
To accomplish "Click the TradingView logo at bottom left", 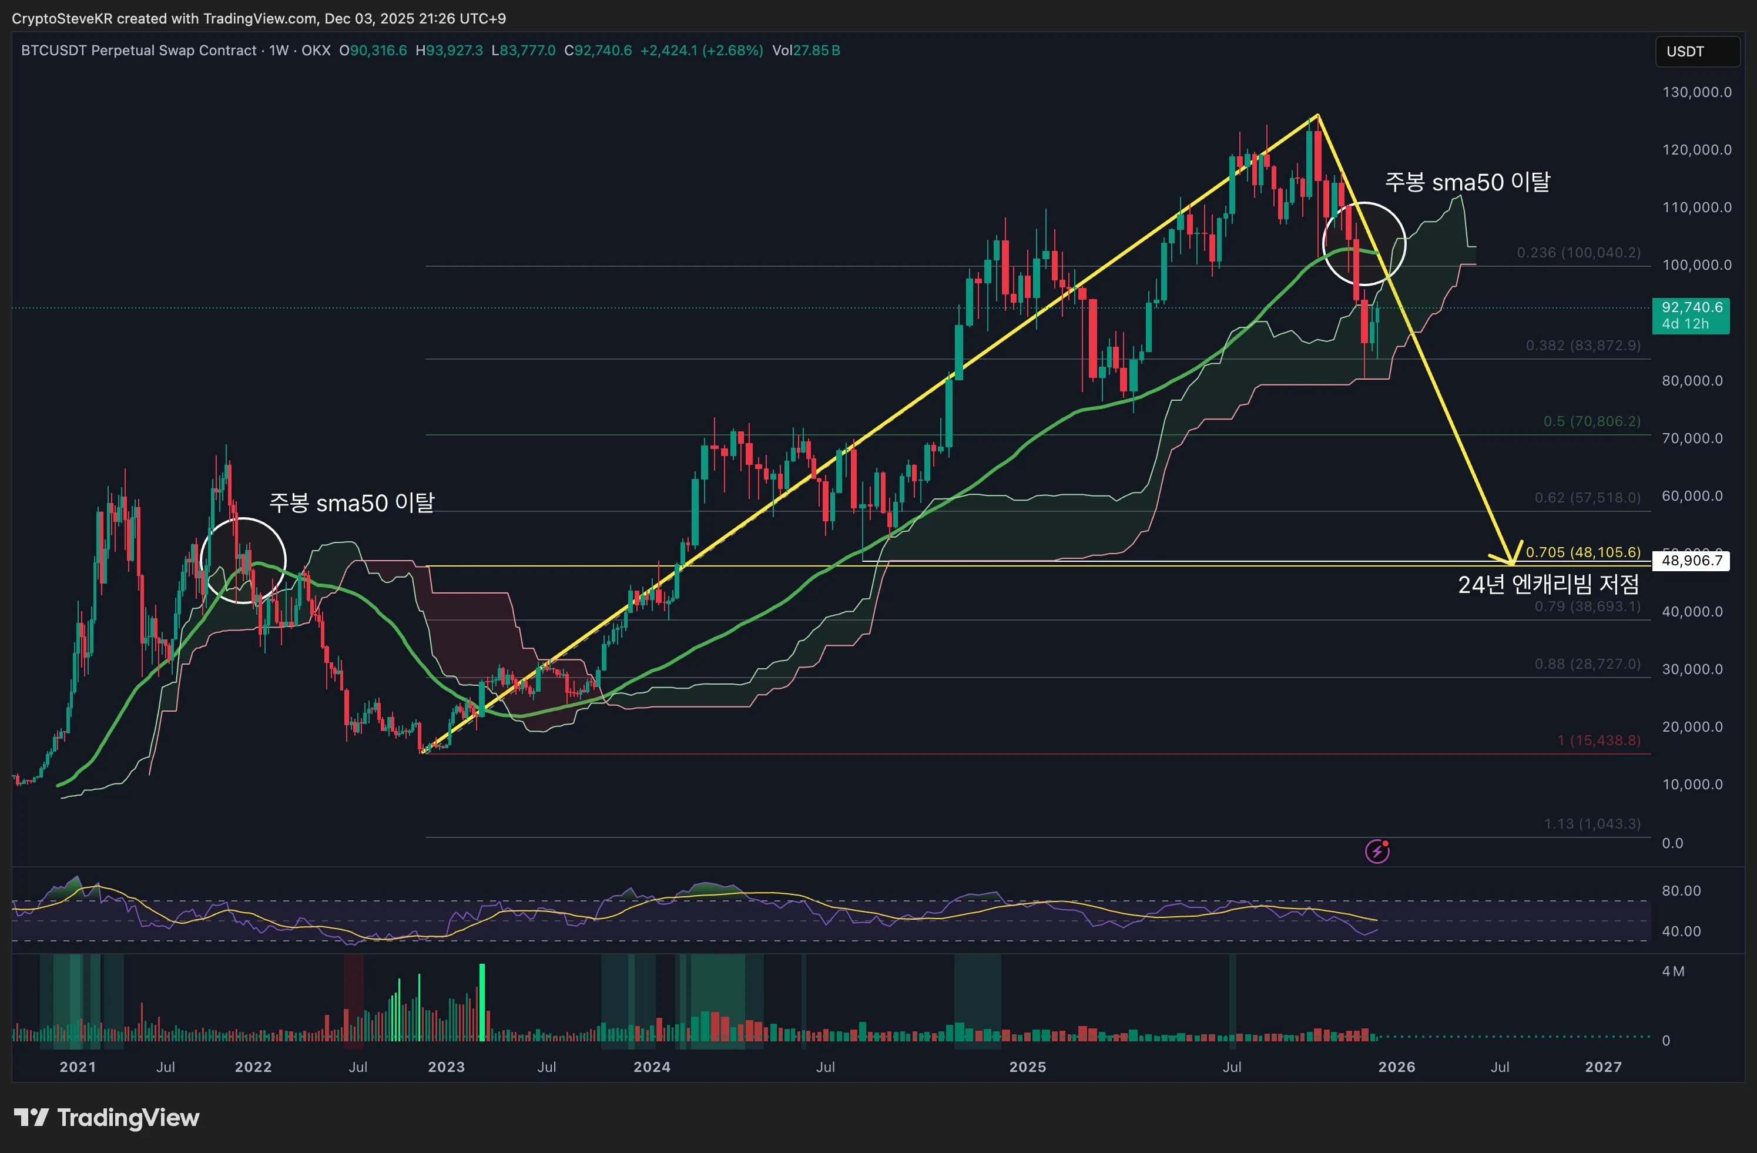I will pos(106,1118).
